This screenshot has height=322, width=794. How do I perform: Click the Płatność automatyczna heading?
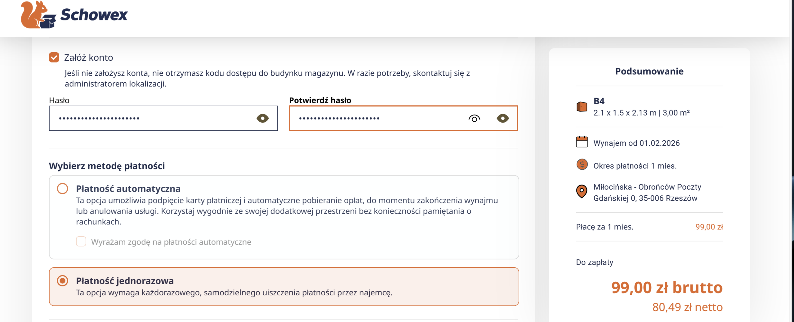point(128,189)
